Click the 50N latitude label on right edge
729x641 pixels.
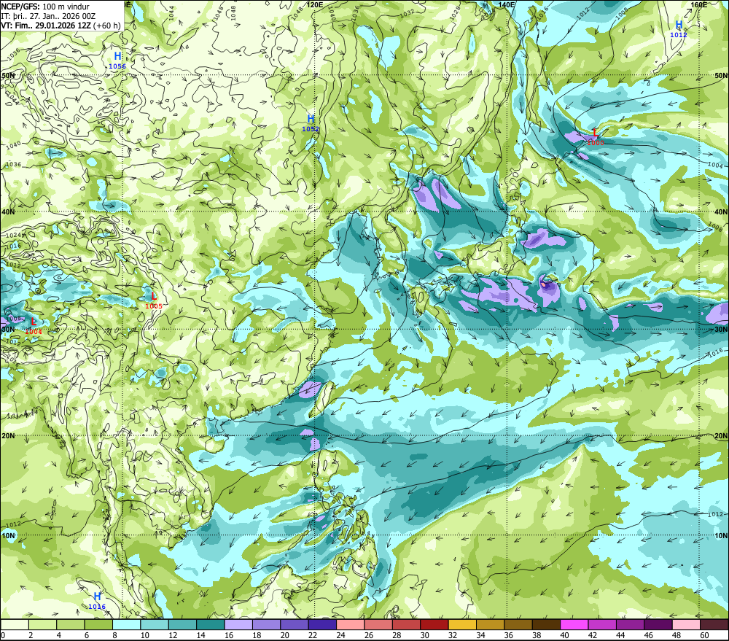coord(721,75)
